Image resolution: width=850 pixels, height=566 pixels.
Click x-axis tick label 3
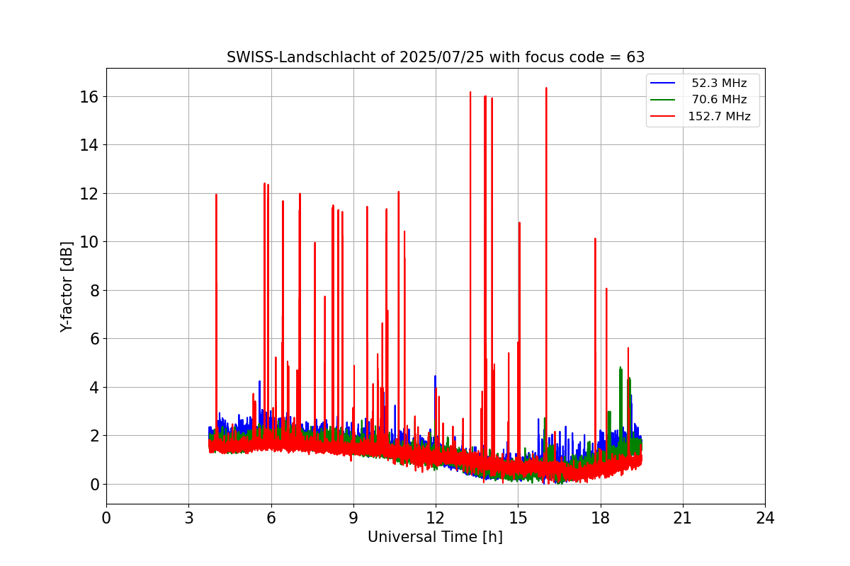188,518
